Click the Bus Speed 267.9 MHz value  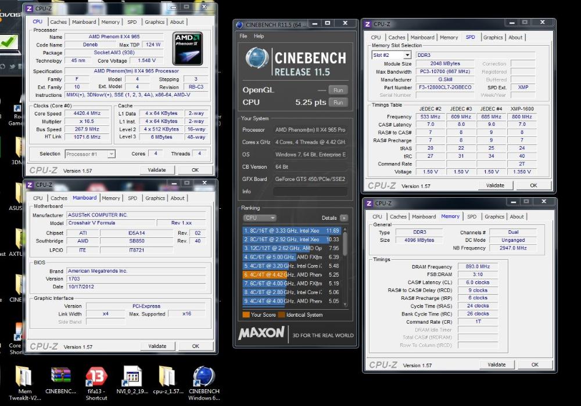pyautogui.click(x=87, y=129)
